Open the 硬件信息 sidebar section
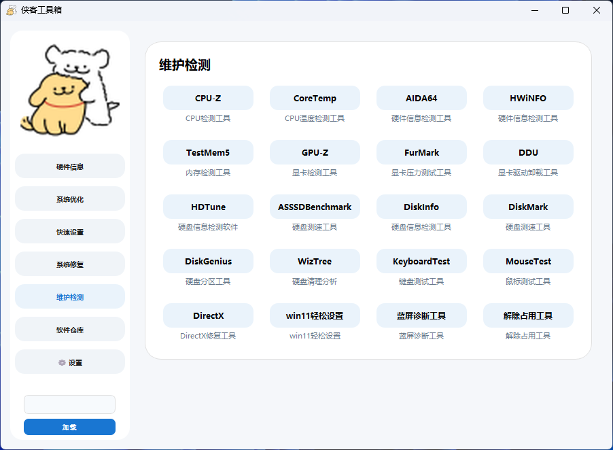Image resolution: width=613 pixels, height=450 pixels. pos(70,166)
